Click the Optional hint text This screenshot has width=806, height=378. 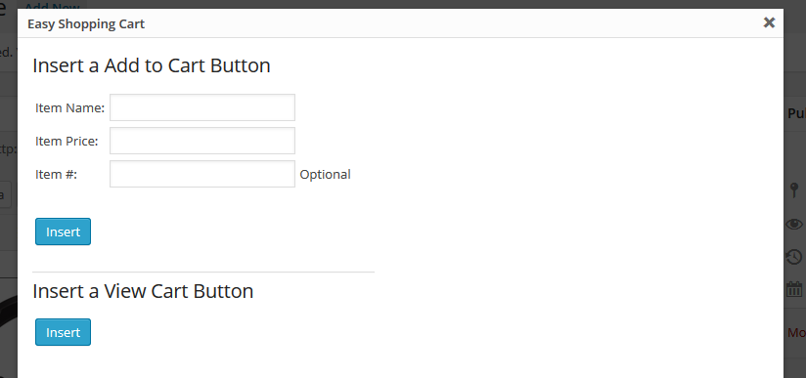click(x=325, y=175)
